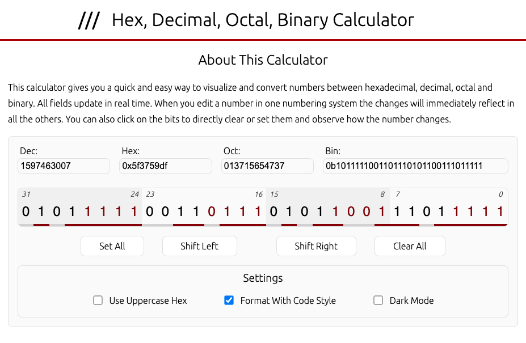526x343 pixels.
Task: Set bit 15 in the third byte
Action: click(x=273, y=212)
